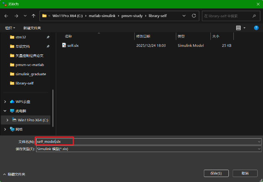This screenshot has width=263, height=182.
Task: Click self.slx Simulink file icon
Action: coord(64,45)
